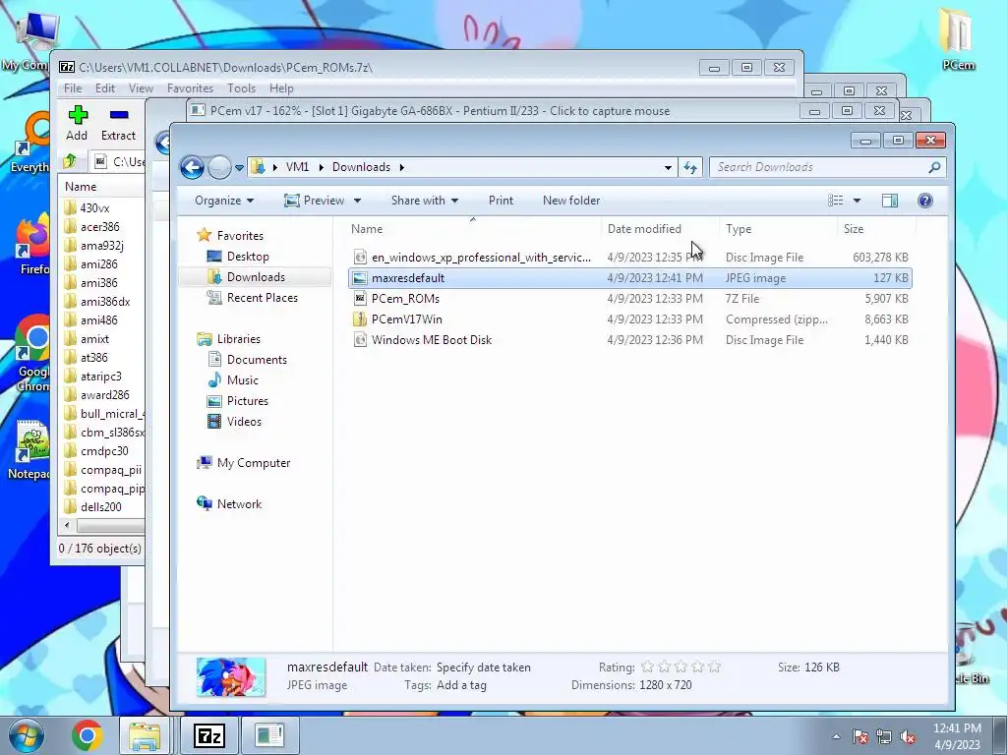1007x755 pixels.
Task: Open Explorer Help question mark icon
Action: (x=925, y=201)
